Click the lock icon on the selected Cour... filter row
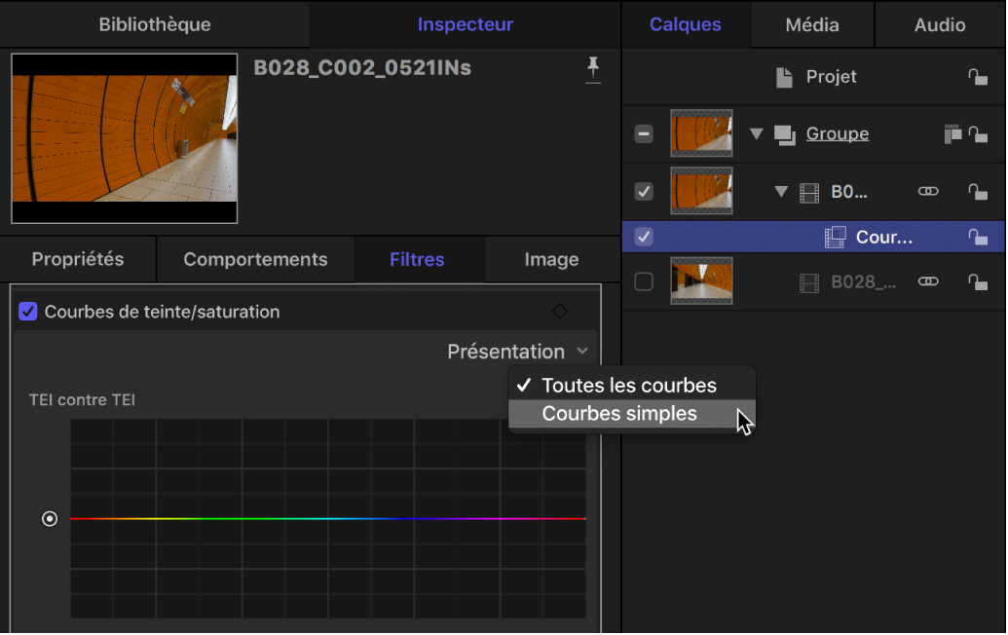The height and width of the screenshot is (635, 1008). click(978, 237)
